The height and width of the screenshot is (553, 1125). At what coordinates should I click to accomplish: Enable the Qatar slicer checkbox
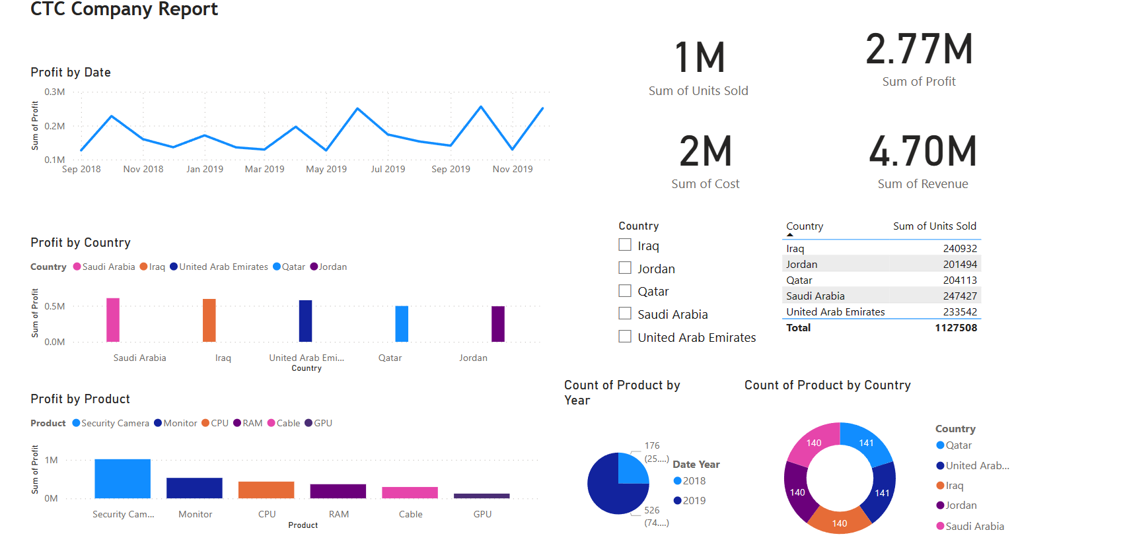pos(625,291)
